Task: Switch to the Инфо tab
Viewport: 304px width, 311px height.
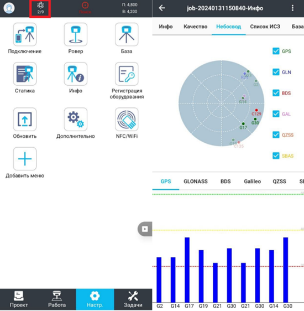Action: [x=166, y=27]
